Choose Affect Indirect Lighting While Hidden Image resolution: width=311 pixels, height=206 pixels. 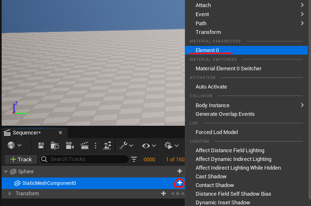point(246,168)
